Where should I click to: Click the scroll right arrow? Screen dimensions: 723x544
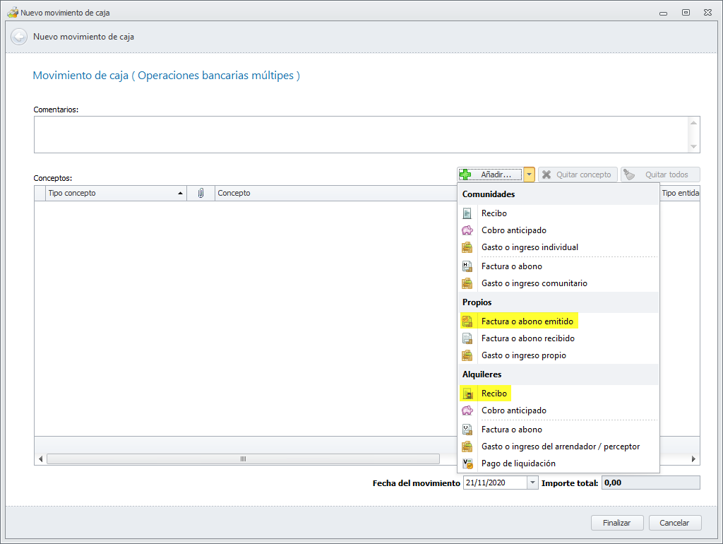[693, 459]
